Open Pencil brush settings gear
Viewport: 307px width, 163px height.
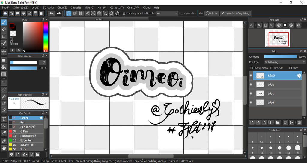pyautogui.click(x=41, y=118)
